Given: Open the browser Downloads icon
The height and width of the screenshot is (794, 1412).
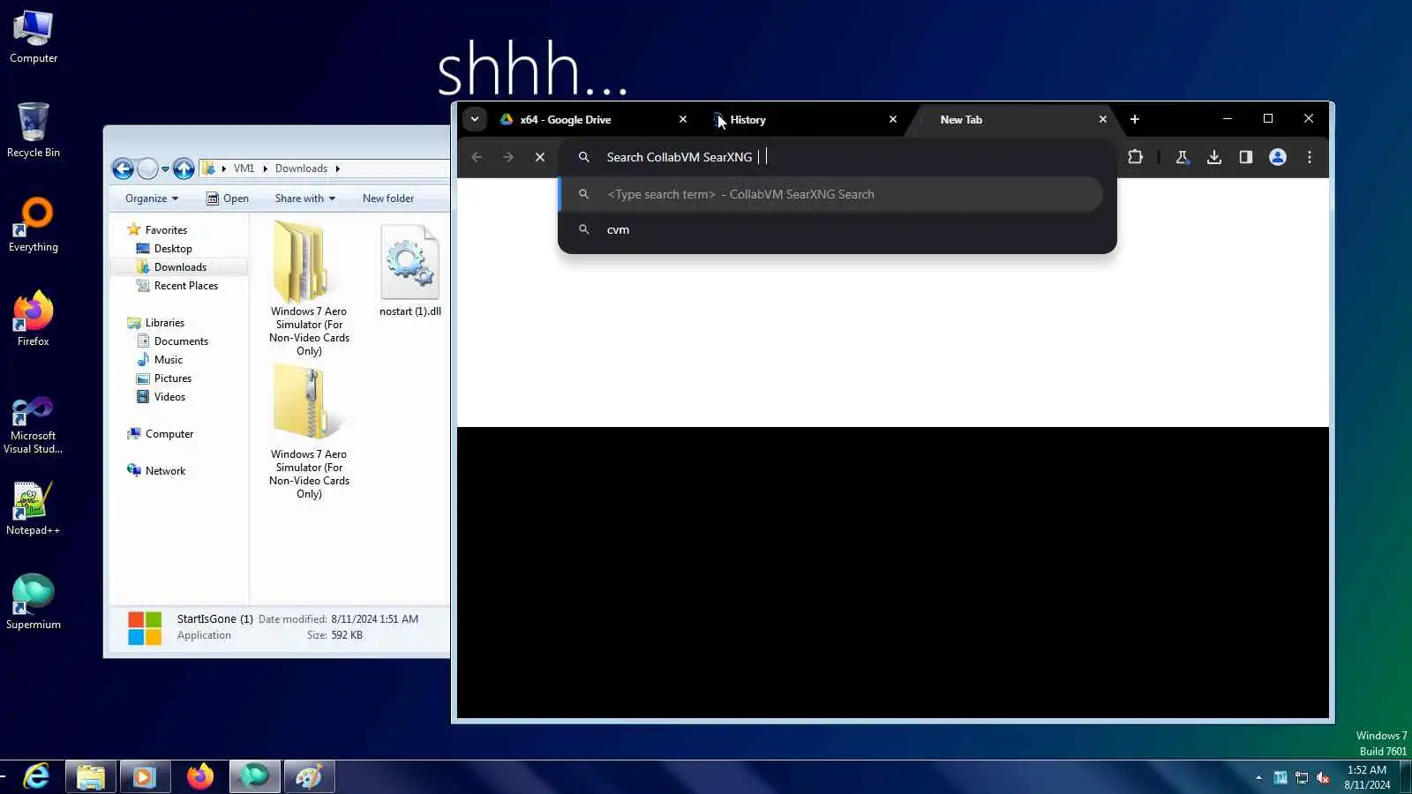Looking at the screenshot, I should [x=1214, y=157].
